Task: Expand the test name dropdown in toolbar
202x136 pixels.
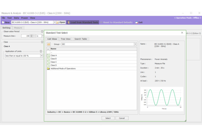Action: (55, 22)
